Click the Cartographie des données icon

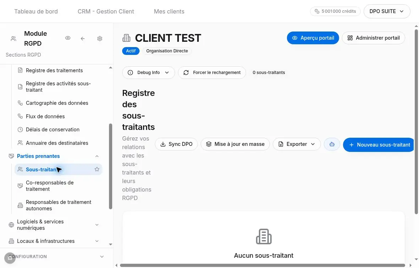[20, 103]
